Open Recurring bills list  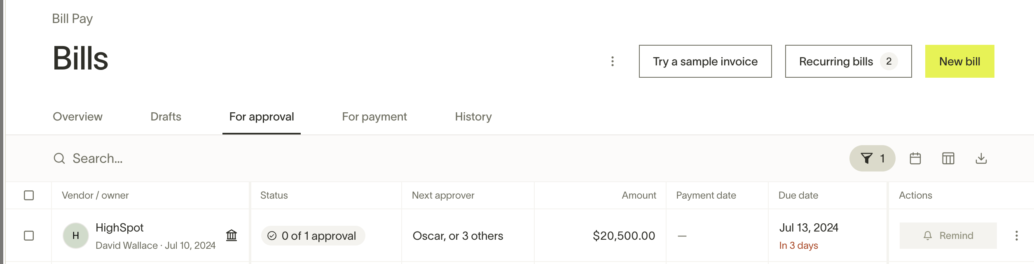click(x=849, y=61)
